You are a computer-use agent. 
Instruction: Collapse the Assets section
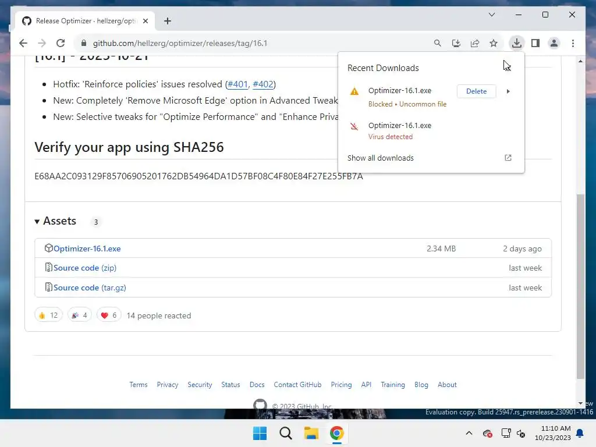tap(55, 221)
